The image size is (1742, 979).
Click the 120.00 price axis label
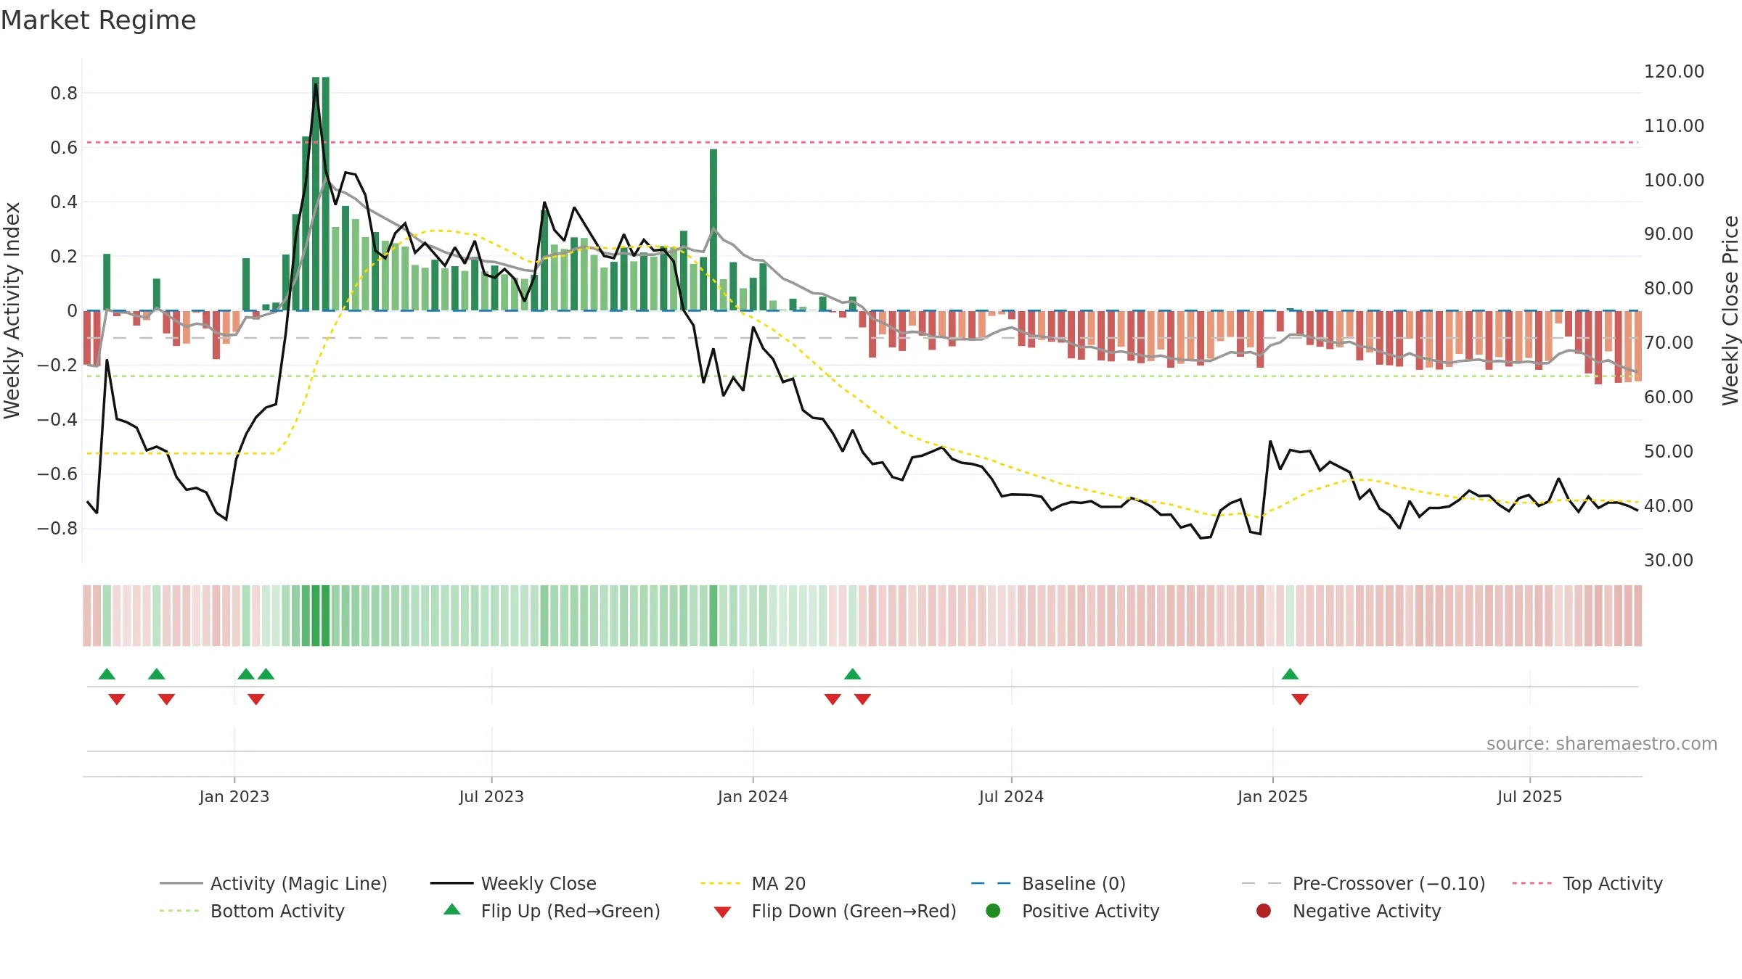tap(1674, 71)
